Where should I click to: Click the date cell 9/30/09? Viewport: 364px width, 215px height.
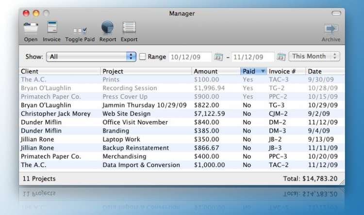321,79
